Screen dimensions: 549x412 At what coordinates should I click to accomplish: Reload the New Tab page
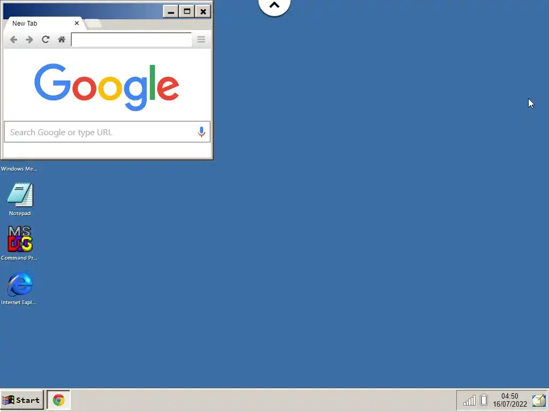(x=46, y=39)
